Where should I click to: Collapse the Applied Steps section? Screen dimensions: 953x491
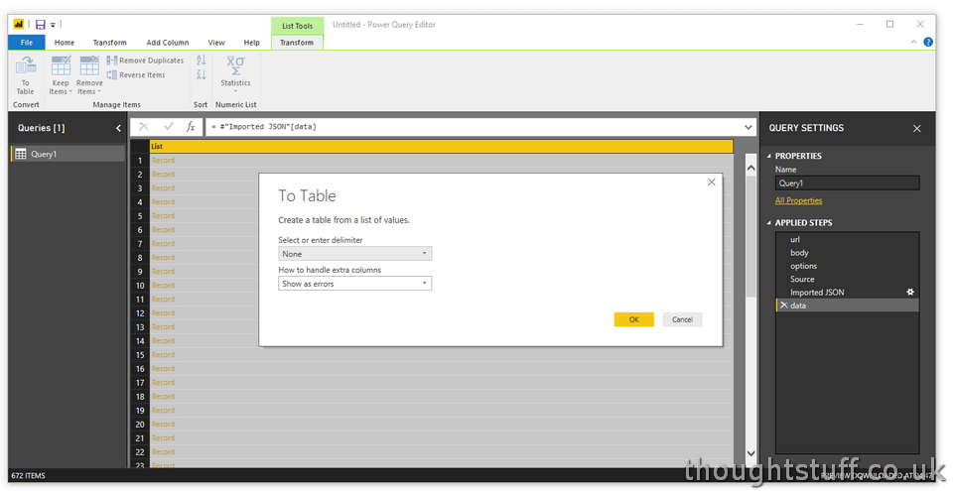tap(768, 223)
